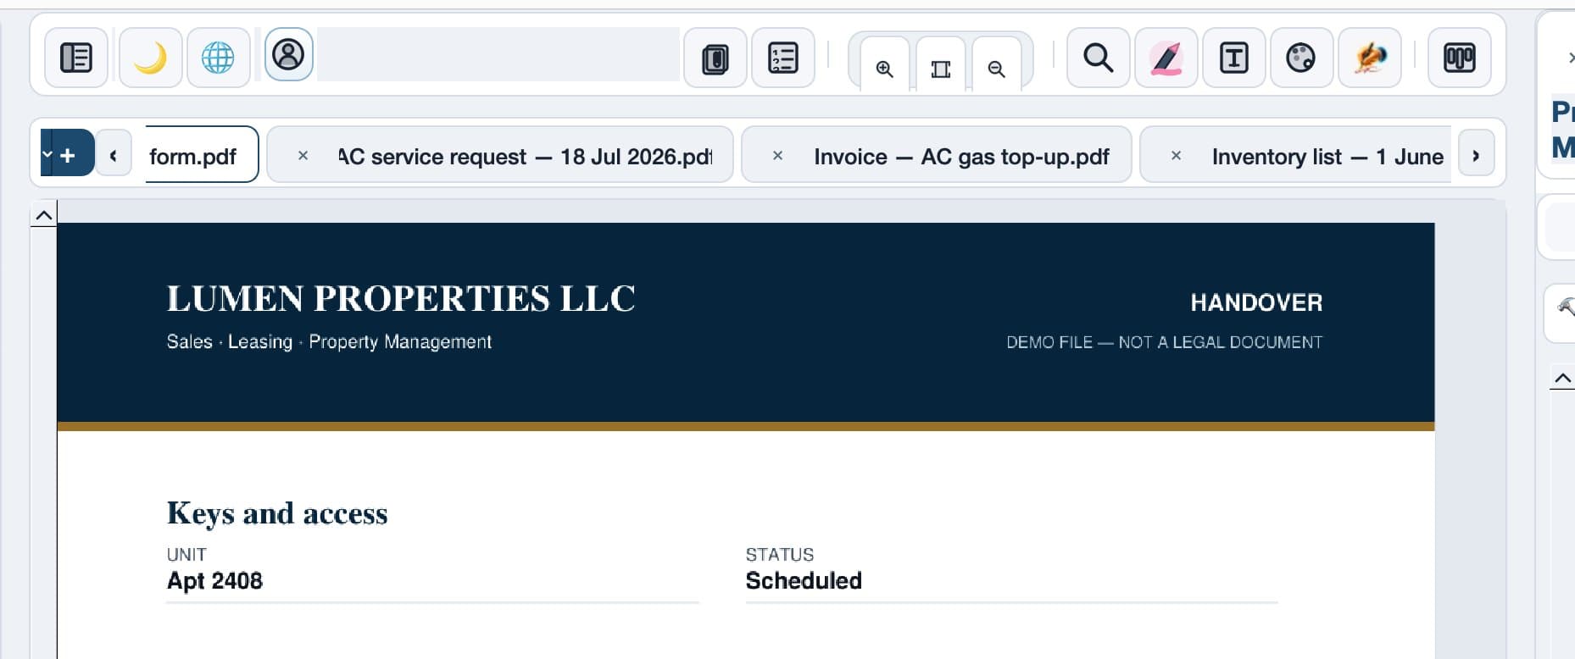The width and height of the screenshot is (1575, 659).
Task: Open the outline list icon
Action: click(783, 58)
